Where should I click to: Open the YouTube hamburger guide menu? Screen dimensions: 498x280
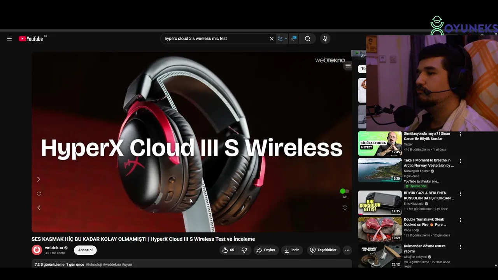[x=9, y=38]
